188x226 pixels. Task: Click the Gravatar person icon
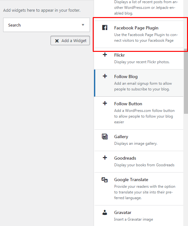pos(105,212)
